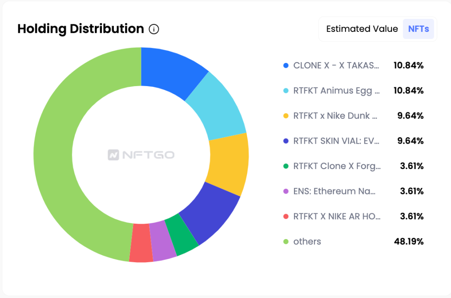Image resolution: width=451 pixels, height=298 pixels.
Task: Select the RTFKT Animus Egg legend label
Action: 336,91
